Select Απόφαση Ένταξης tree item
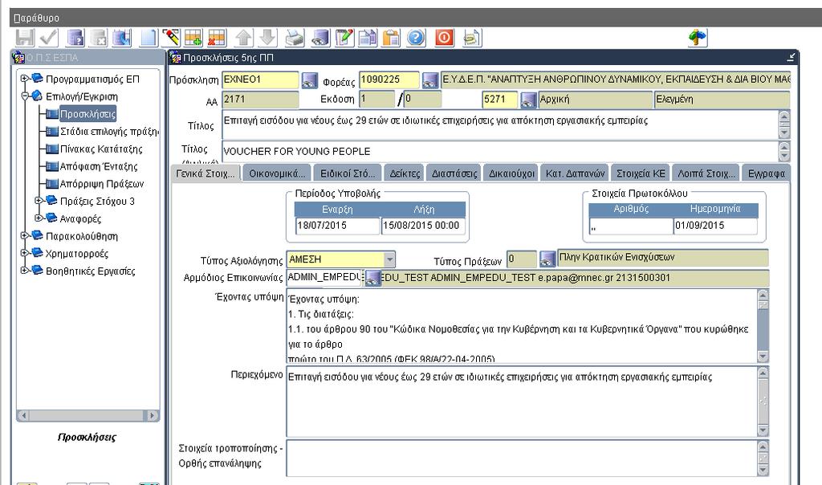The width and height of the screenshot is (822, 485). (x=99, y=166)
